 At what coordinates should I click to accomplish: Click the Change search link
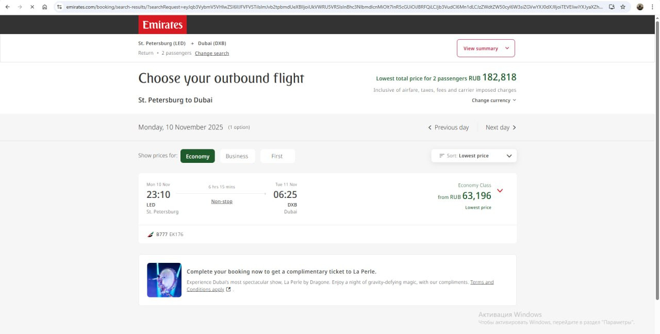[x=211, y=53]
